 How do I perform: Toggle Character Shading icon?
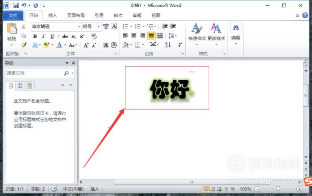point(106,45)
